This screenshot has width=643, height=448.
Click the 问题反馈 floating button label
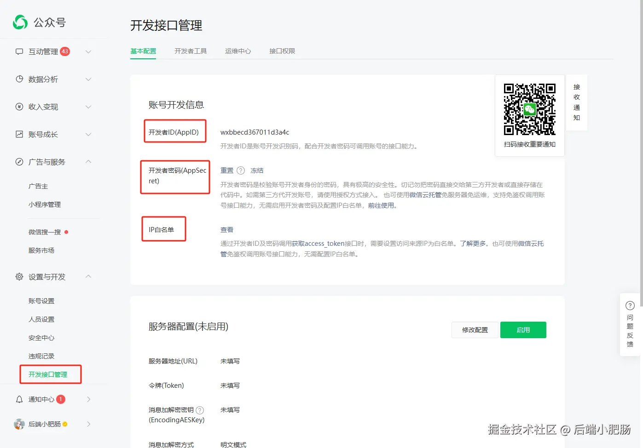pyautogui.click(x=630, y=331)
